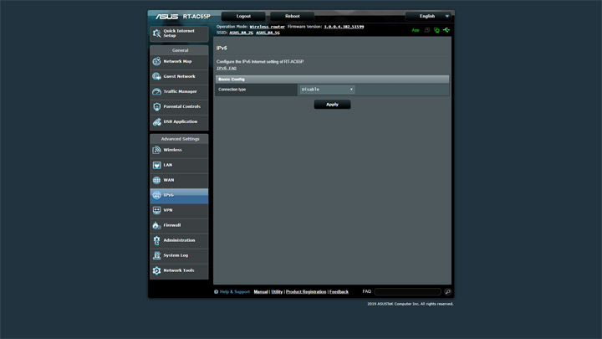Open System Log menu item

coord(179,255)
